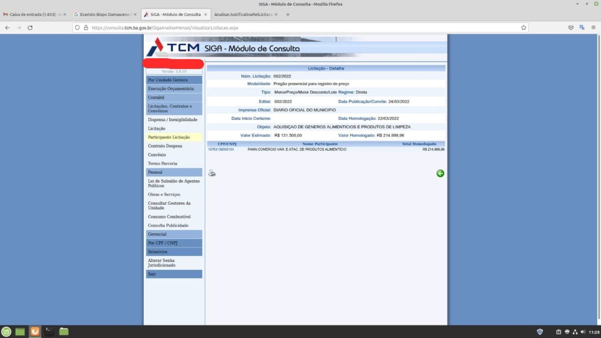This screenshot has height=338, width=601.
Task: Switch to the Caixa de entrada Gmail tab
Action: 33,15
